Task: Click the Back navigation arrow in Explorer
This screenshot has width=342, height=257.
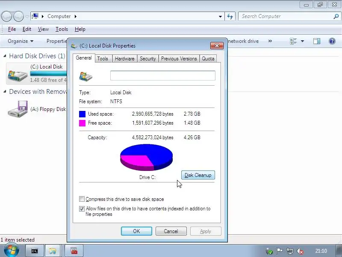Action: [x=6, y=16]
